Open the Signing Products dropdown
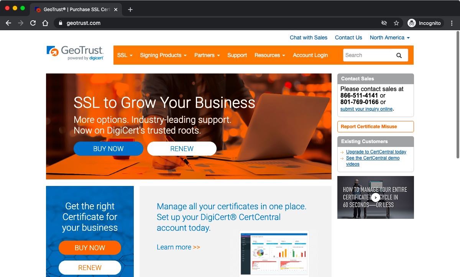 161,55
